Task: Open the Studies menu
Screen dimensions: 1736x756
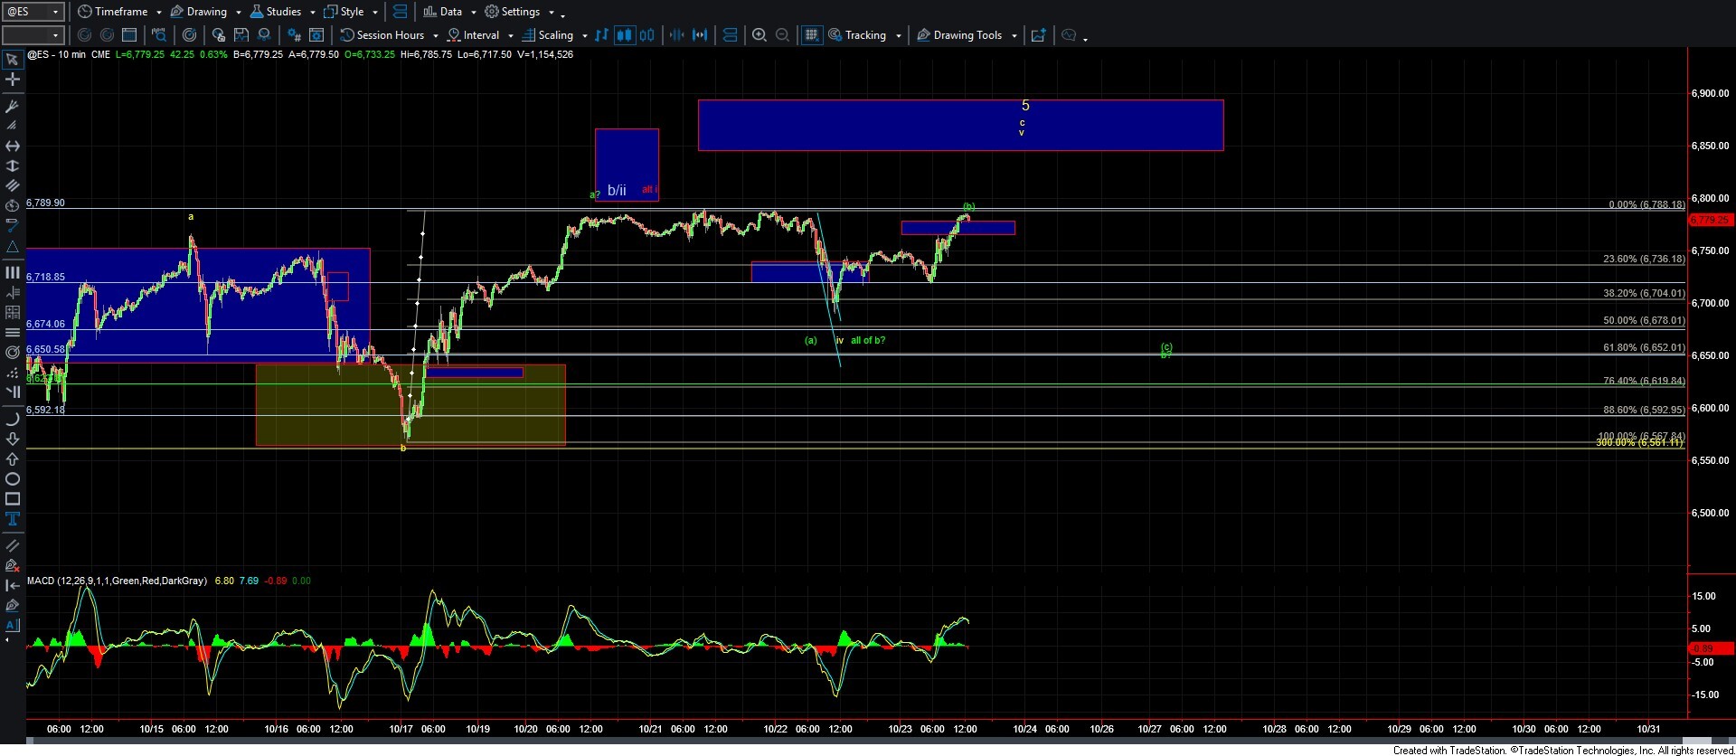Action: click(x=282, y=12)
